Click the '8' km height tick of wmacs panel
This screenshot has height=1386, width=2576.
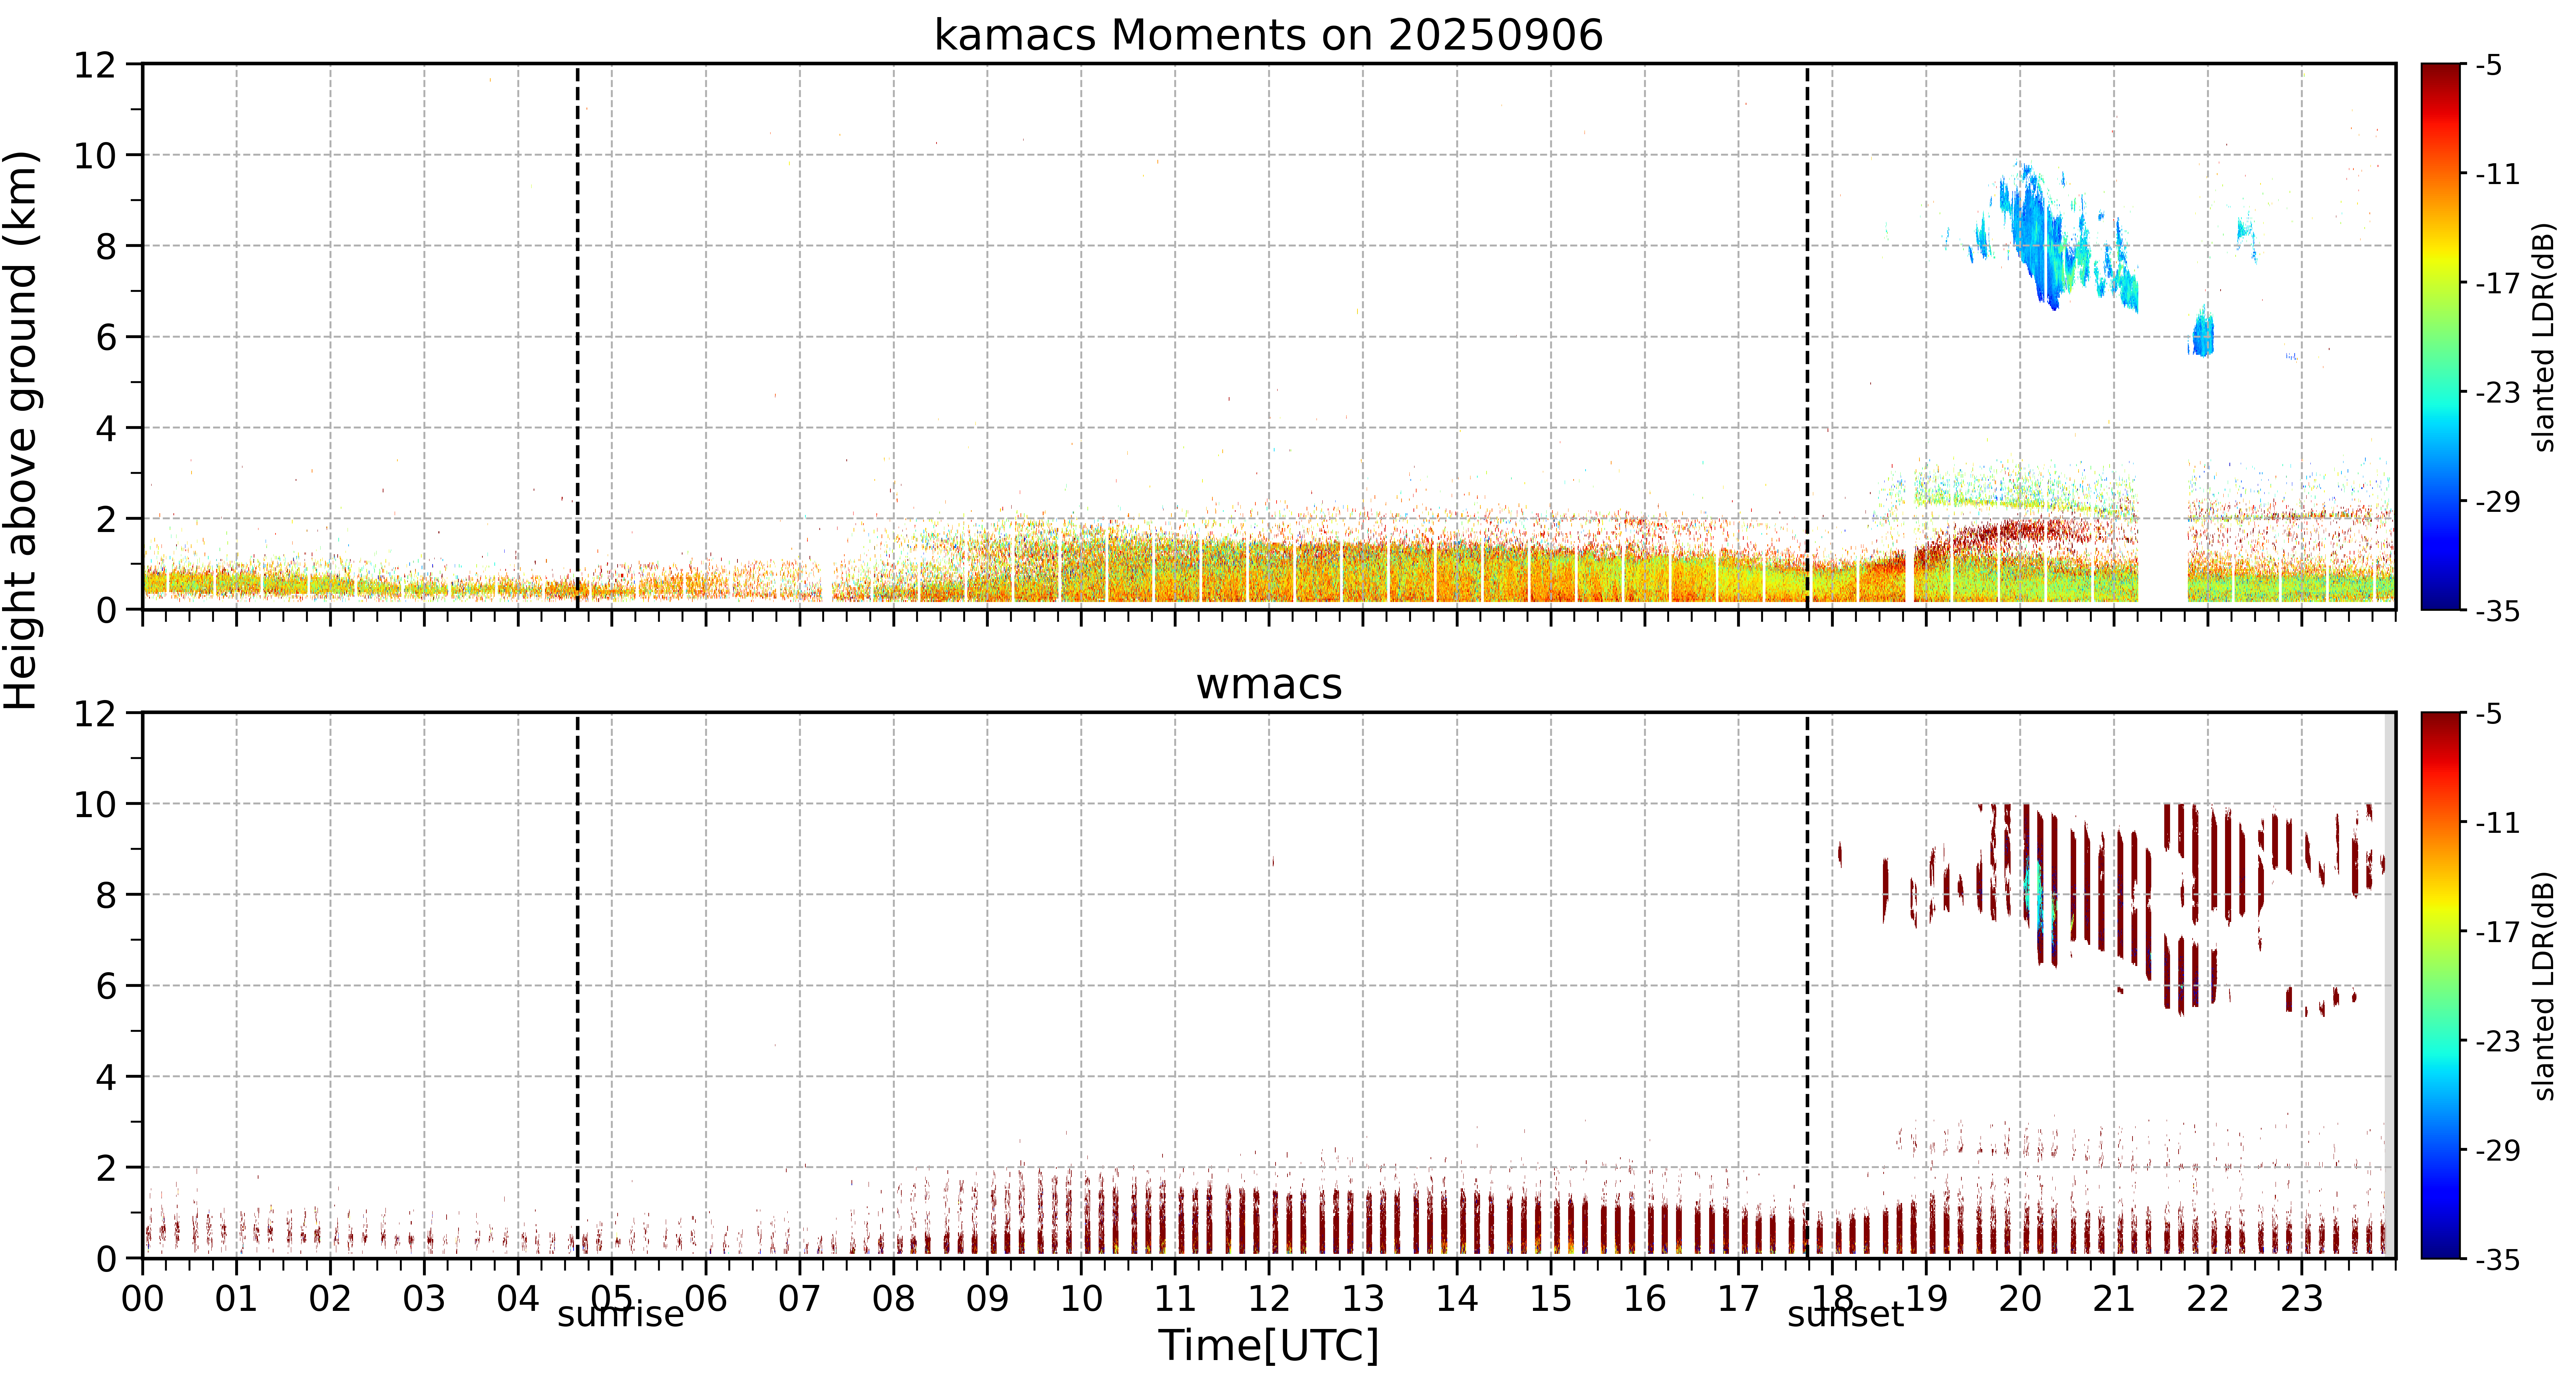(x=106, y=895)
